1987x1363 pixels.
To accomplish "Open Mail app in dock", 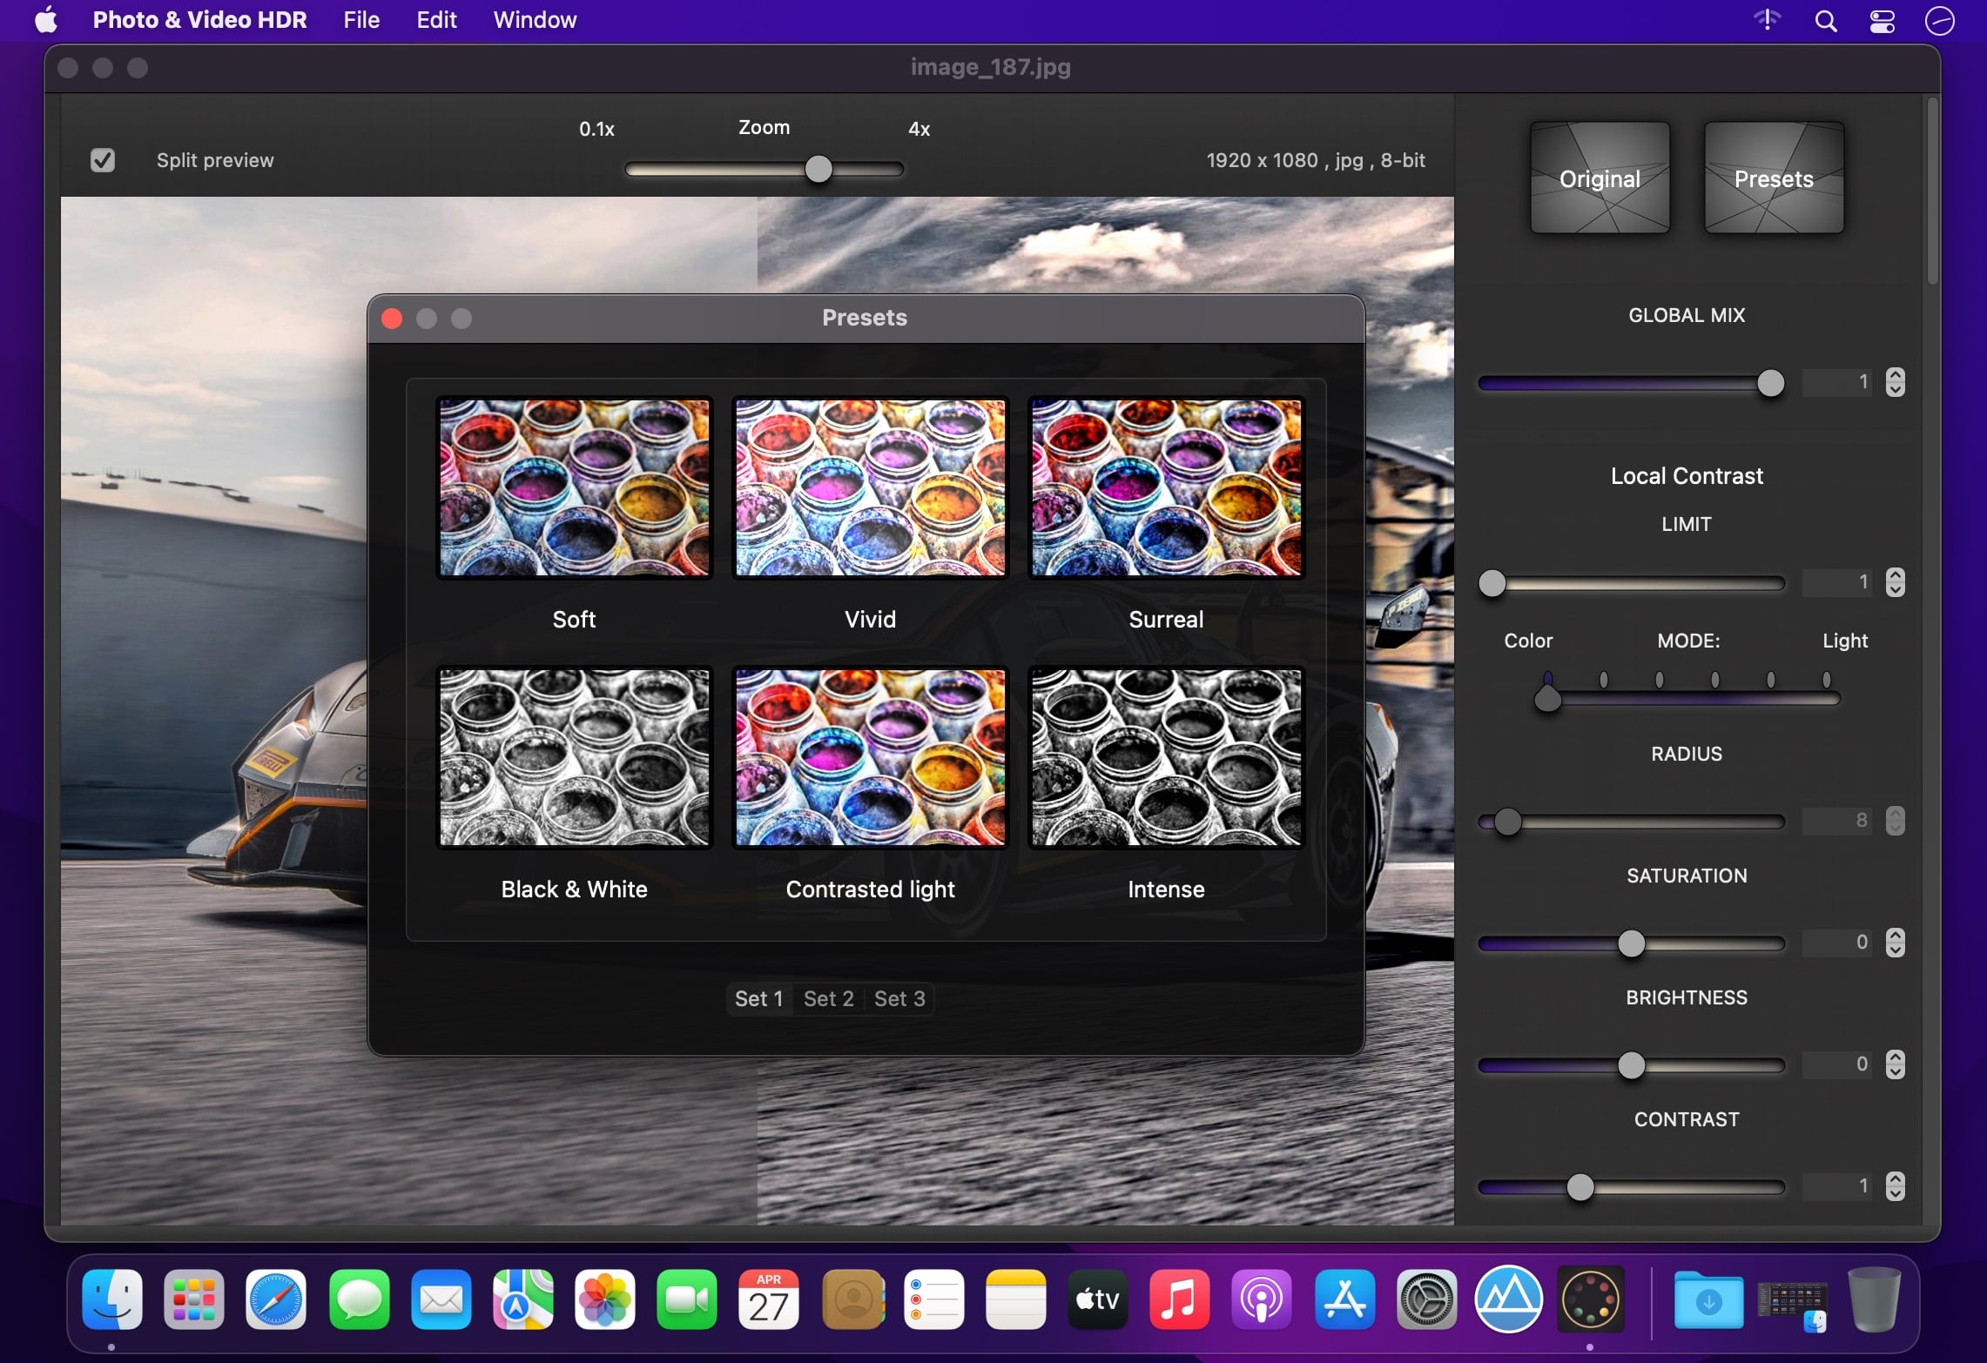I will (x=441, y=1300).
